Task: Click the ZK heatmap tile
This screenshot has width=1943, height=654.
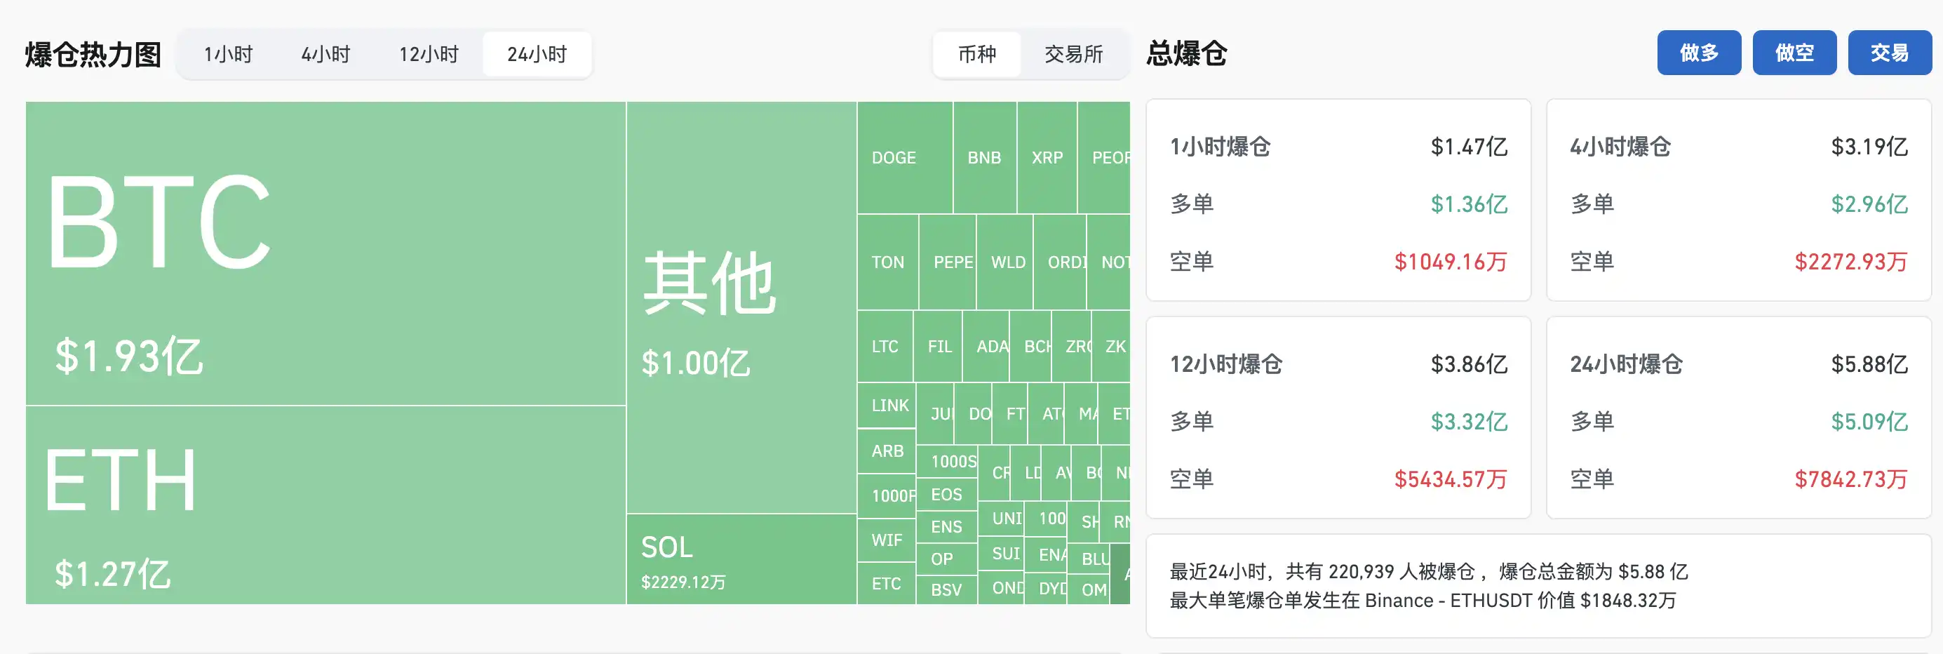Action: (x=1112, y=346)
